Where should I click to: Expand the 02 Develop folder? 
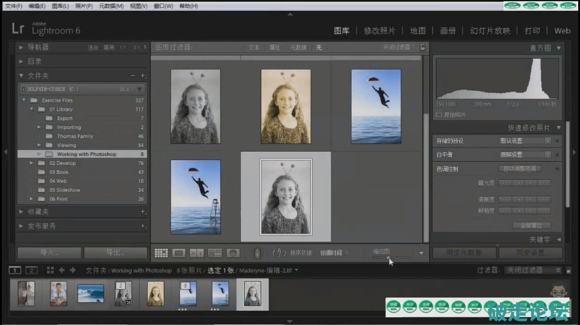pos(32,163)
